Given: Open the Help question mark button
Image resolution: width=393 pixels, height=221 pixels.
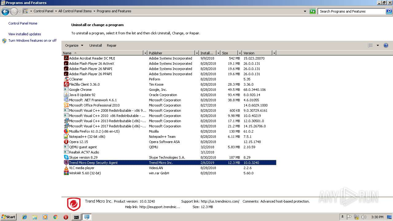Looking at the screenshot, I should pos(386,45).
